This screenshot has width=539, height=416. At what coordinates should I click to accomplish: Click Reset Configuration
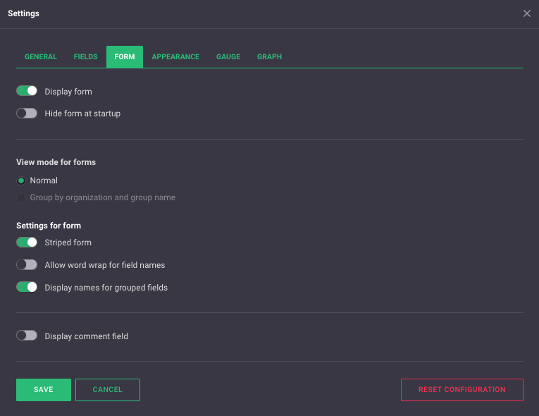pos(461,390)
